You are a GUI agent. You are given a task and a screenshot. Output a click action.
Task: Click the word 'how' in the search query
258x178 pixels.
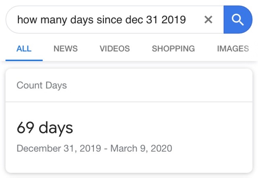coord(27,20)
